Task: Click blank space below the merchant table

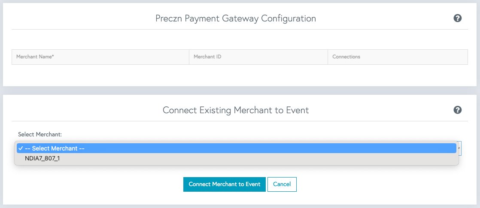Action: click(x=240, y=75)
